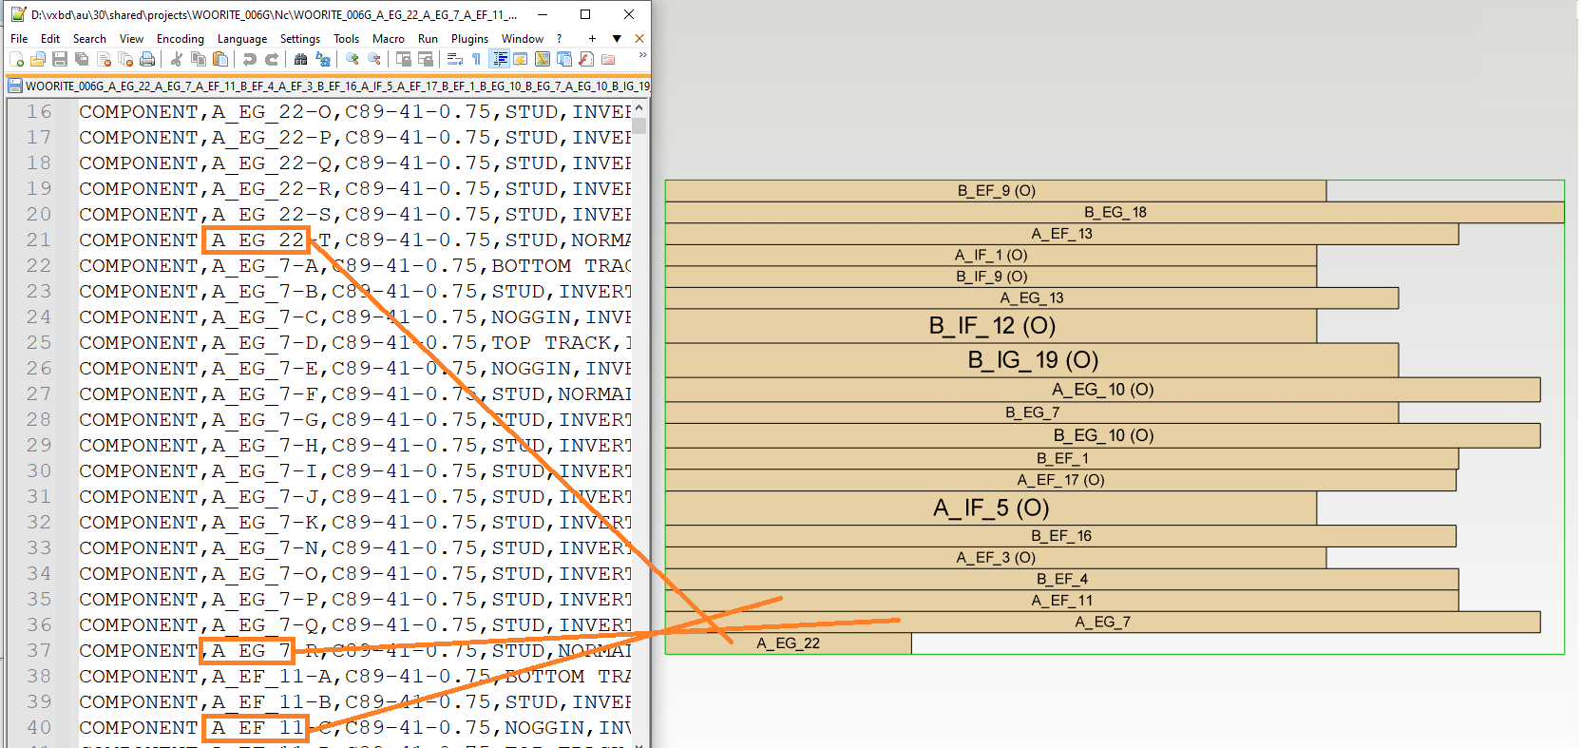1582x748 pixels.
Task: Click the editor's vertical scrollbar up arrow
Action: coord(639,108)
